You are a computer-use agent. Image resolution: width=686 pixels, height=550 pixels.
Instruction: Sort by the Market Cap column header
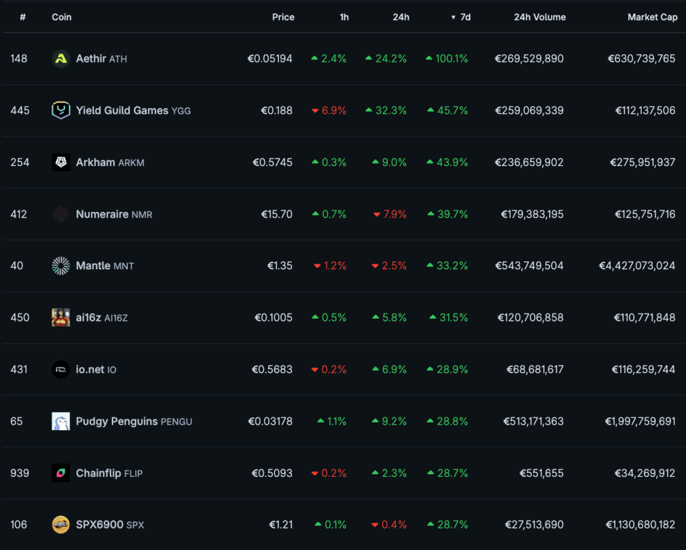coord(653,17)
